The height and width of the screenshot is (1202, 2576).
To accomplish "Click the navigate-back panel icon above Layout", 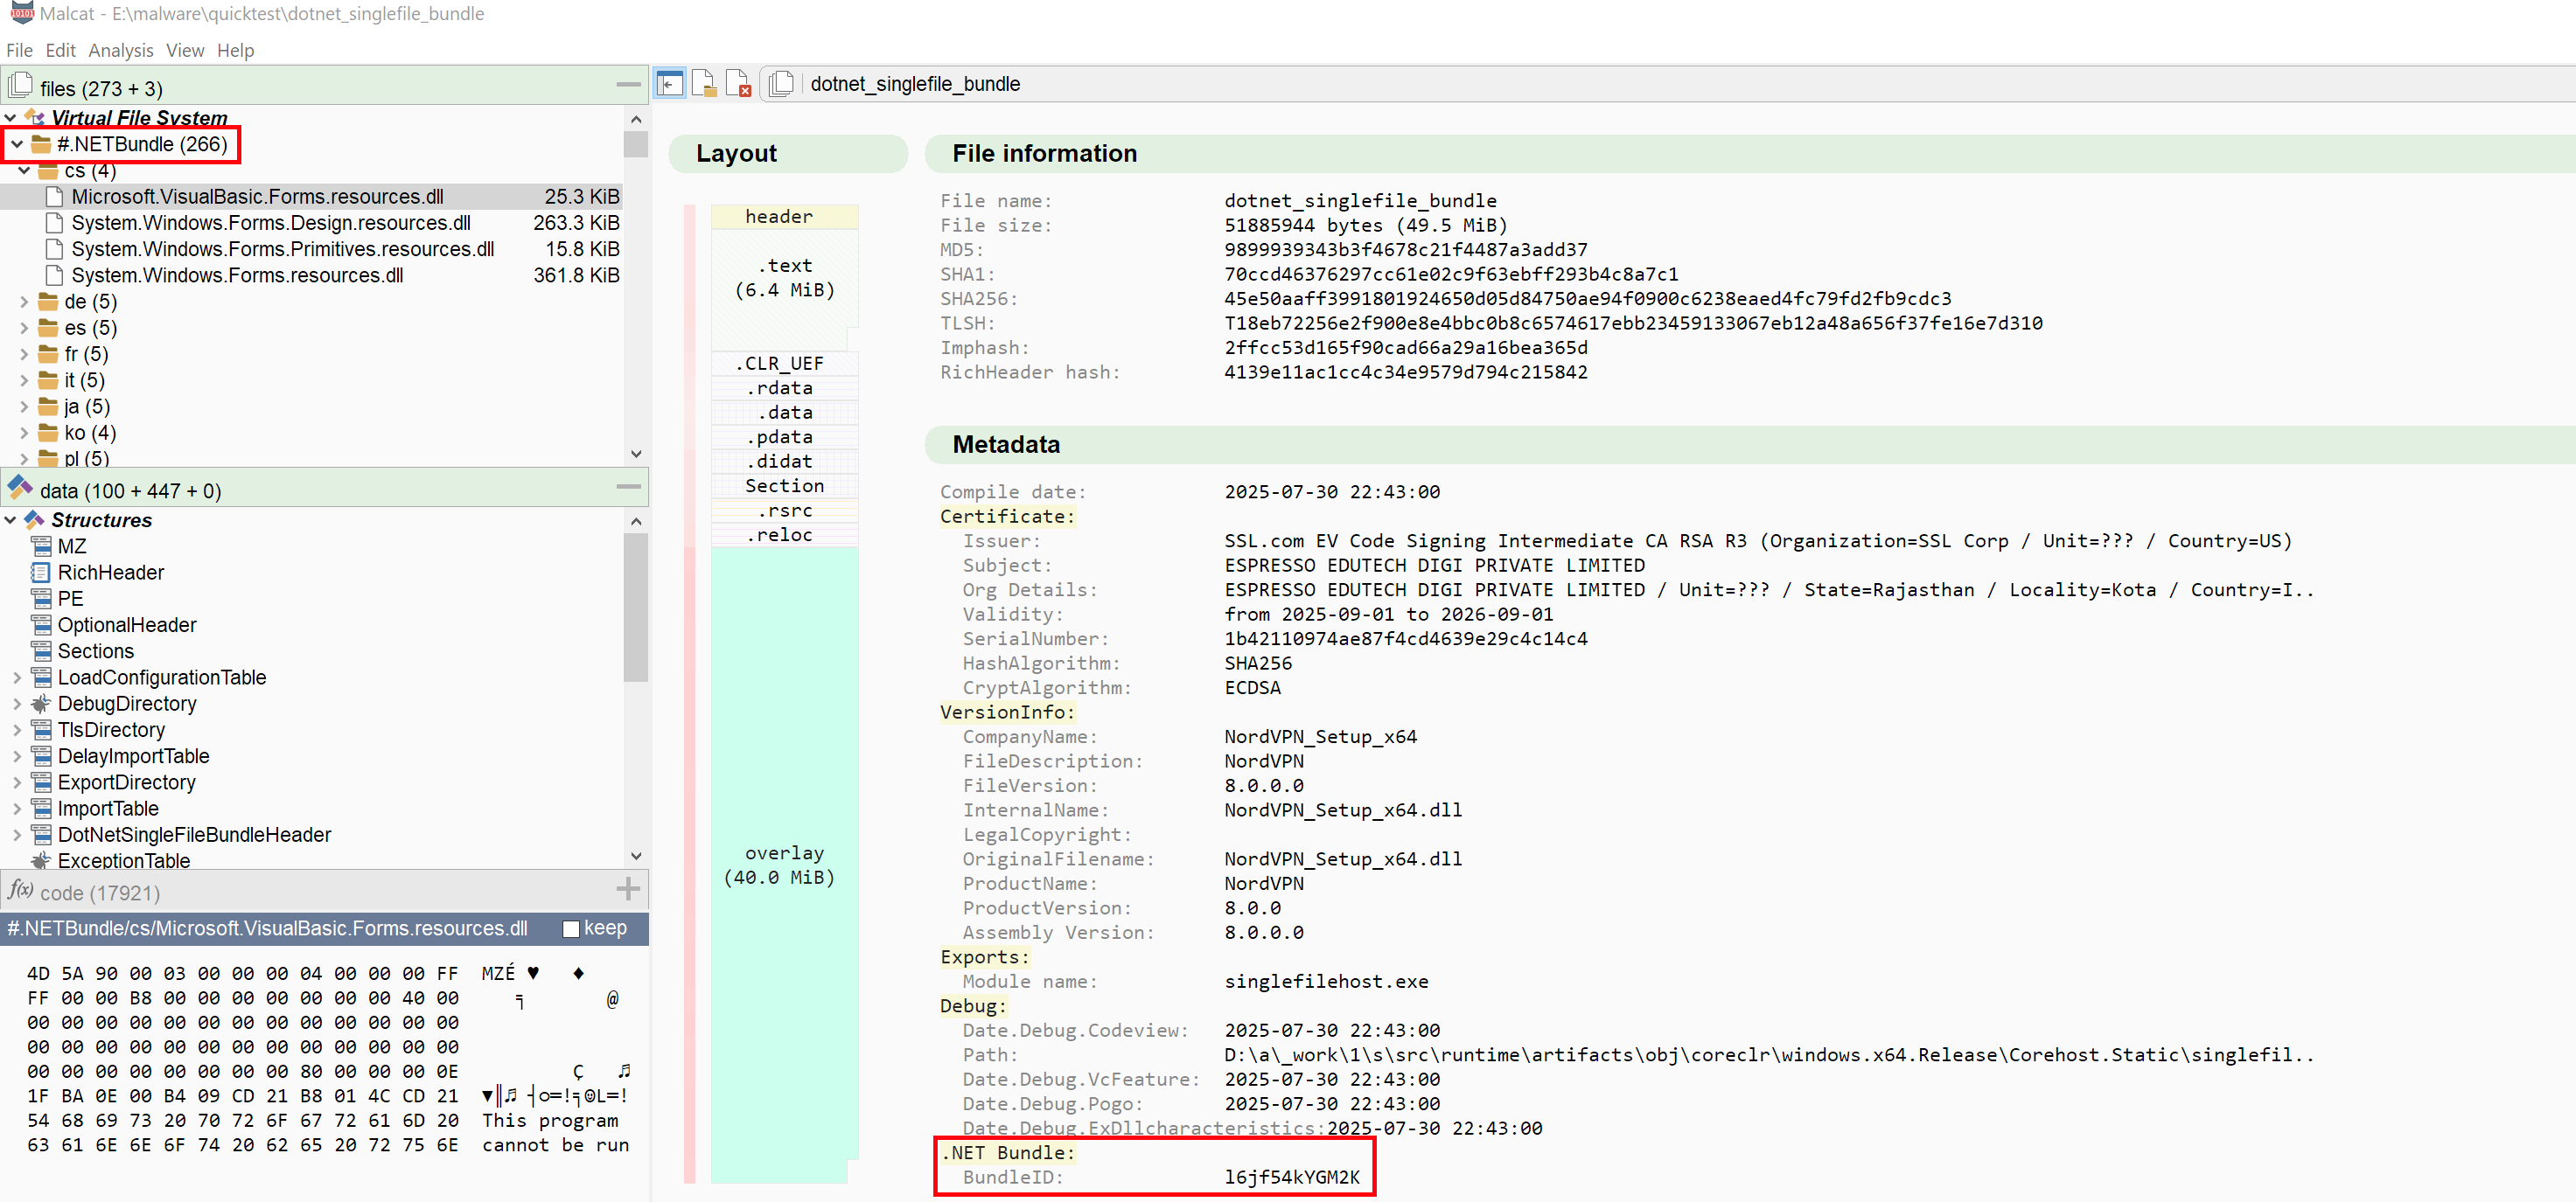I will pos(669,83).
